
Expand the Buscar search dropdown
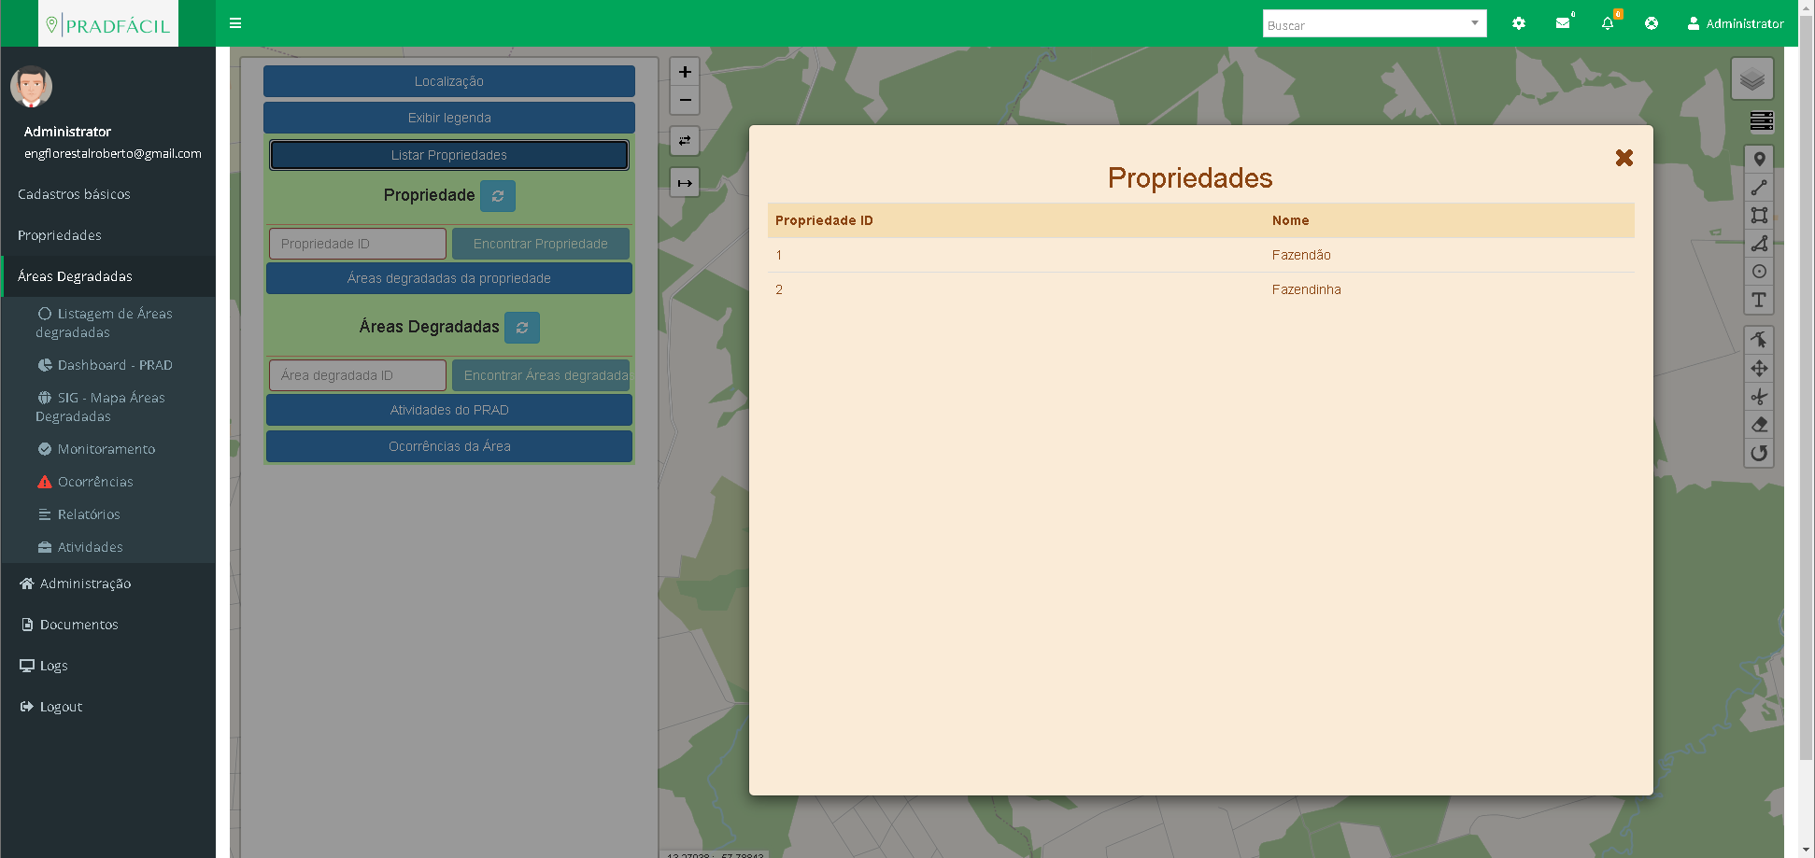[x=1474, y=23]
